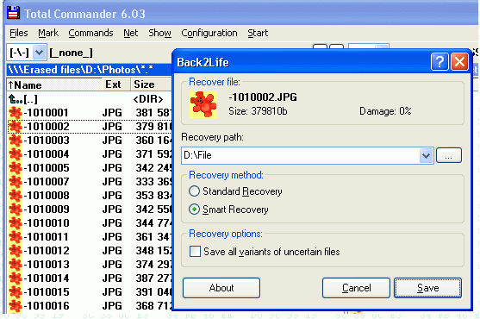Sort files by the Name column header

54,84
